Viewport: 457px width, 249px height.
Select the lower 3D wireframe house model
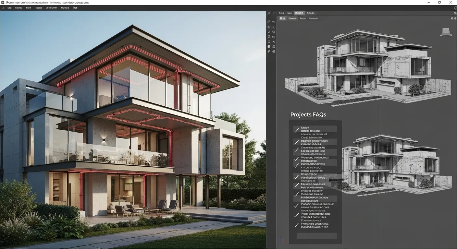click(x=396, y=165)
